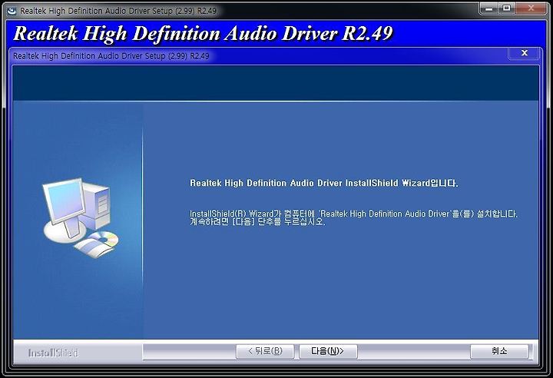Image resolution: width=553 pixels, height=378 pixels.
Task: Click the 다음(N)> next button
Action: click(x=328, y=351)
